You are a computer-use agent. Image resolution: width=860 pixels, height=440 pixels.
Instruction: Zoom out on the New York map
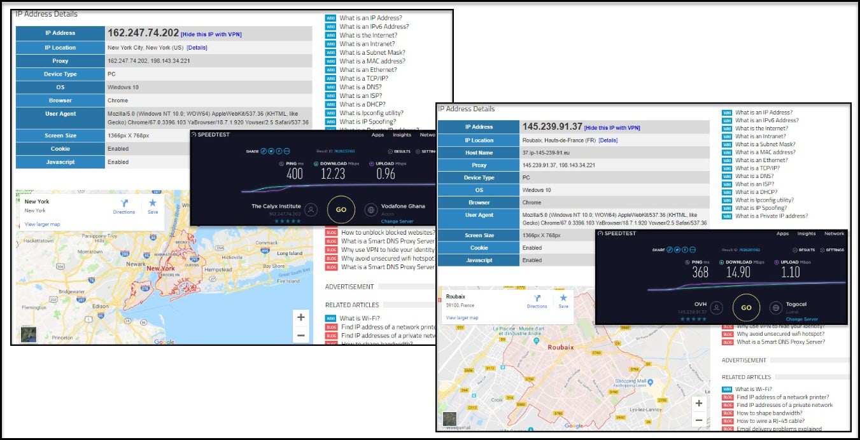[301, 334]
